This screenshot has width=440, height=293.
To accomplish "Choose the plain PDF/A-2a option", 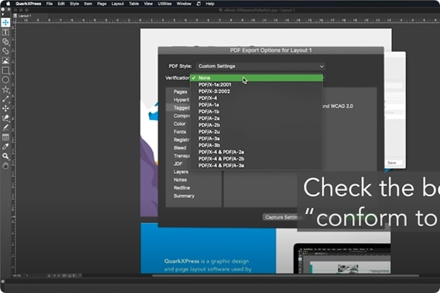I will click(x=256, y=118).
